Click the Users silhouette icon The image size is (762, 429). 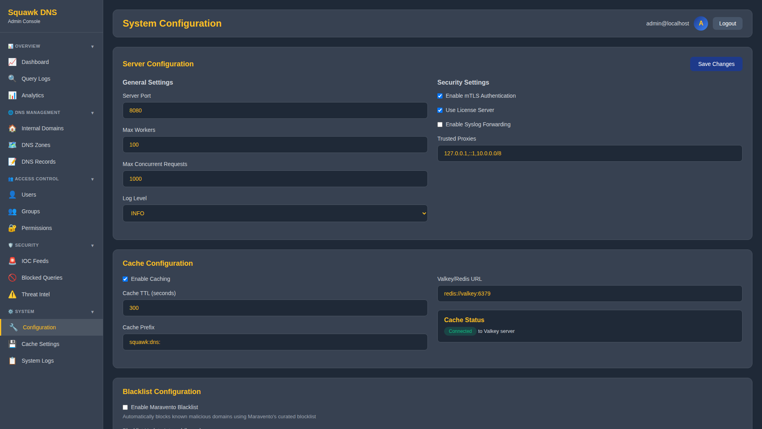pos(12,195)
